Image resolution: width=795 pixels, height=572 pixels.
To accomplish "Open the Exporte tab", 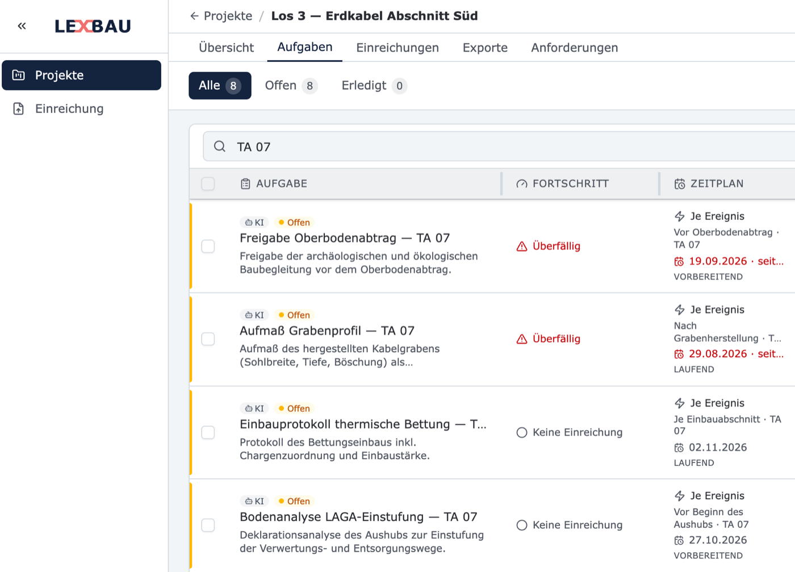I will (485, 48).
